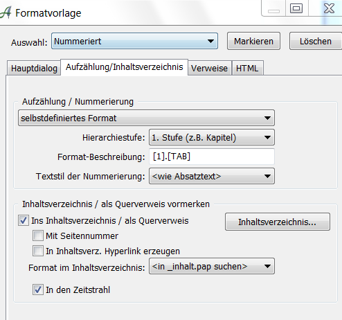This screenshot has width=342, height=320.
Task: Enable the Mit Seitennummer checkbox
Action: [38, 235]
